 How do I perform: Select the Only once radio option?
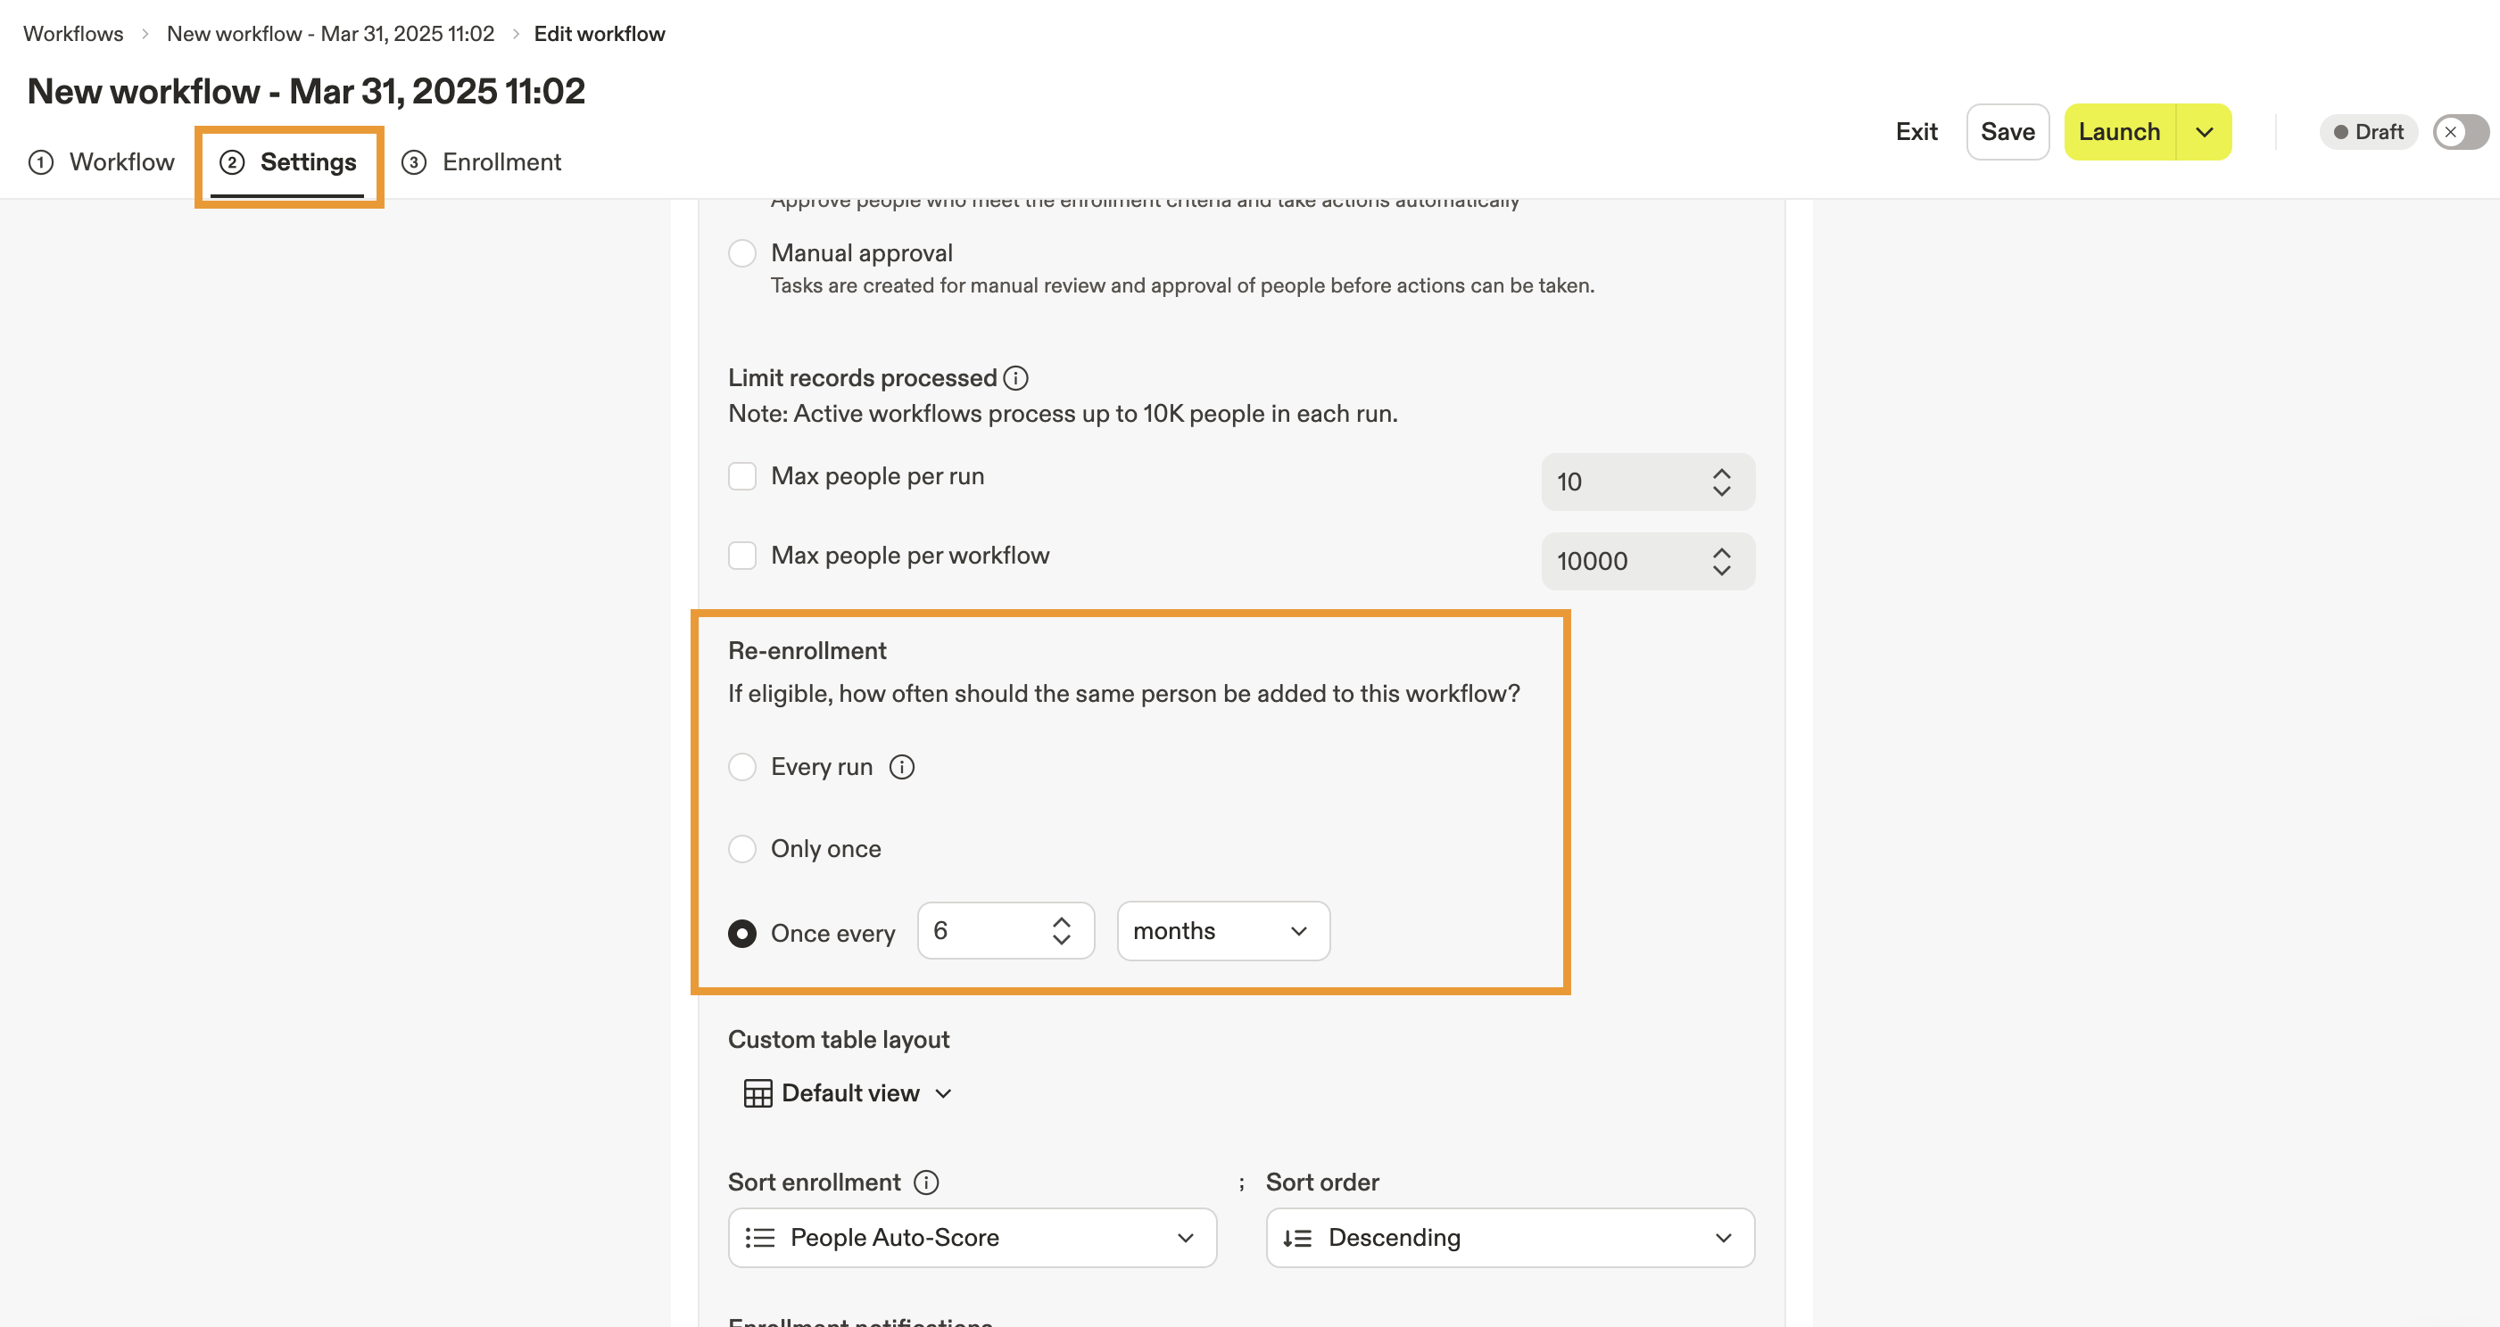point(742,849)
